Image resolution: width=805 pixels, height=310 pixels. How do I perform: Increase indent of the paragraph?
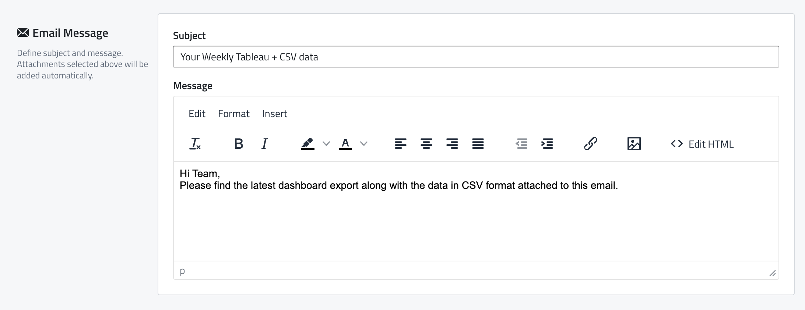(547, 144)
